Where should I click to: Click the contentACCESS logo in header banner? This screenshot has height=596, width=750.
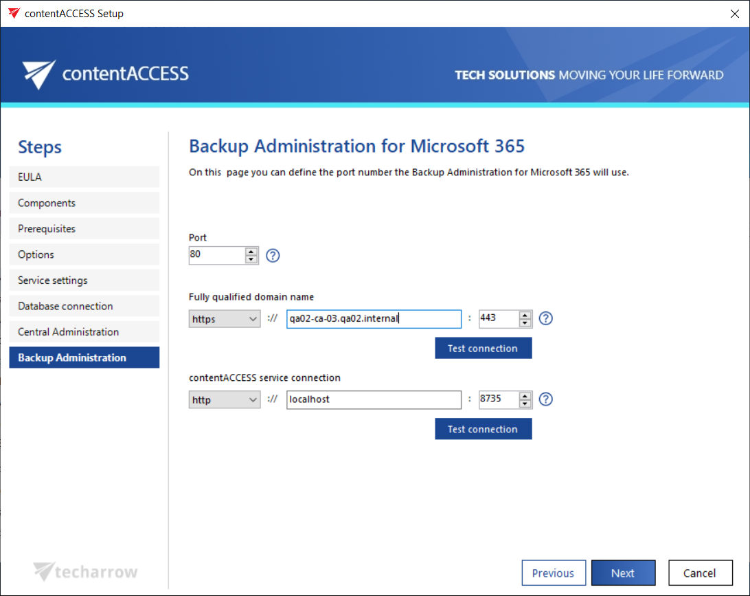(105, 74)
